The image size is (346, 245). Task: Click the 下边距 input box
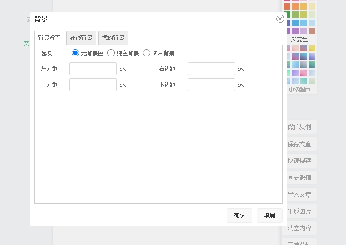211,85
